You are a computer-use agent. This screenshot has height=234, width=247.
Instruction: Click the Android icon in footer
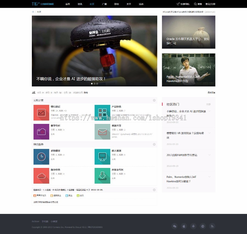pos(193,226)
